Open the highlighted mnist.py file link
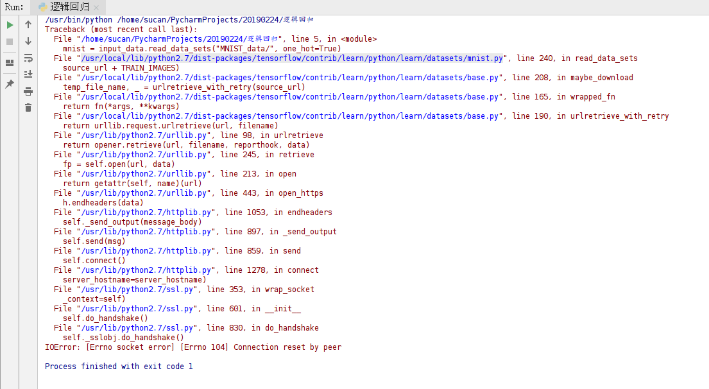Image resolution: width=709 pixels, height=389 pixels. pos(292,58)
